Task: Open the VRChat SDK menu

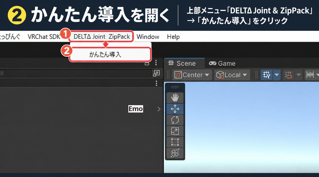Action: 44,37
